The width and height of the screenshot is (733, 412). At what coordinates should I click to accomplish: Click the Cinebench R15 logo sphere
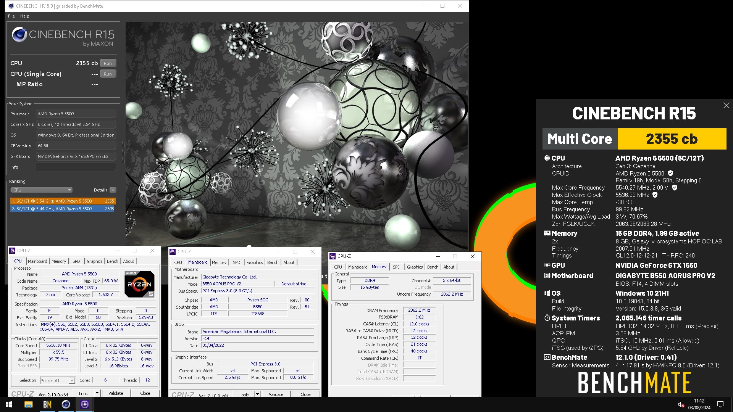[19, 34]
